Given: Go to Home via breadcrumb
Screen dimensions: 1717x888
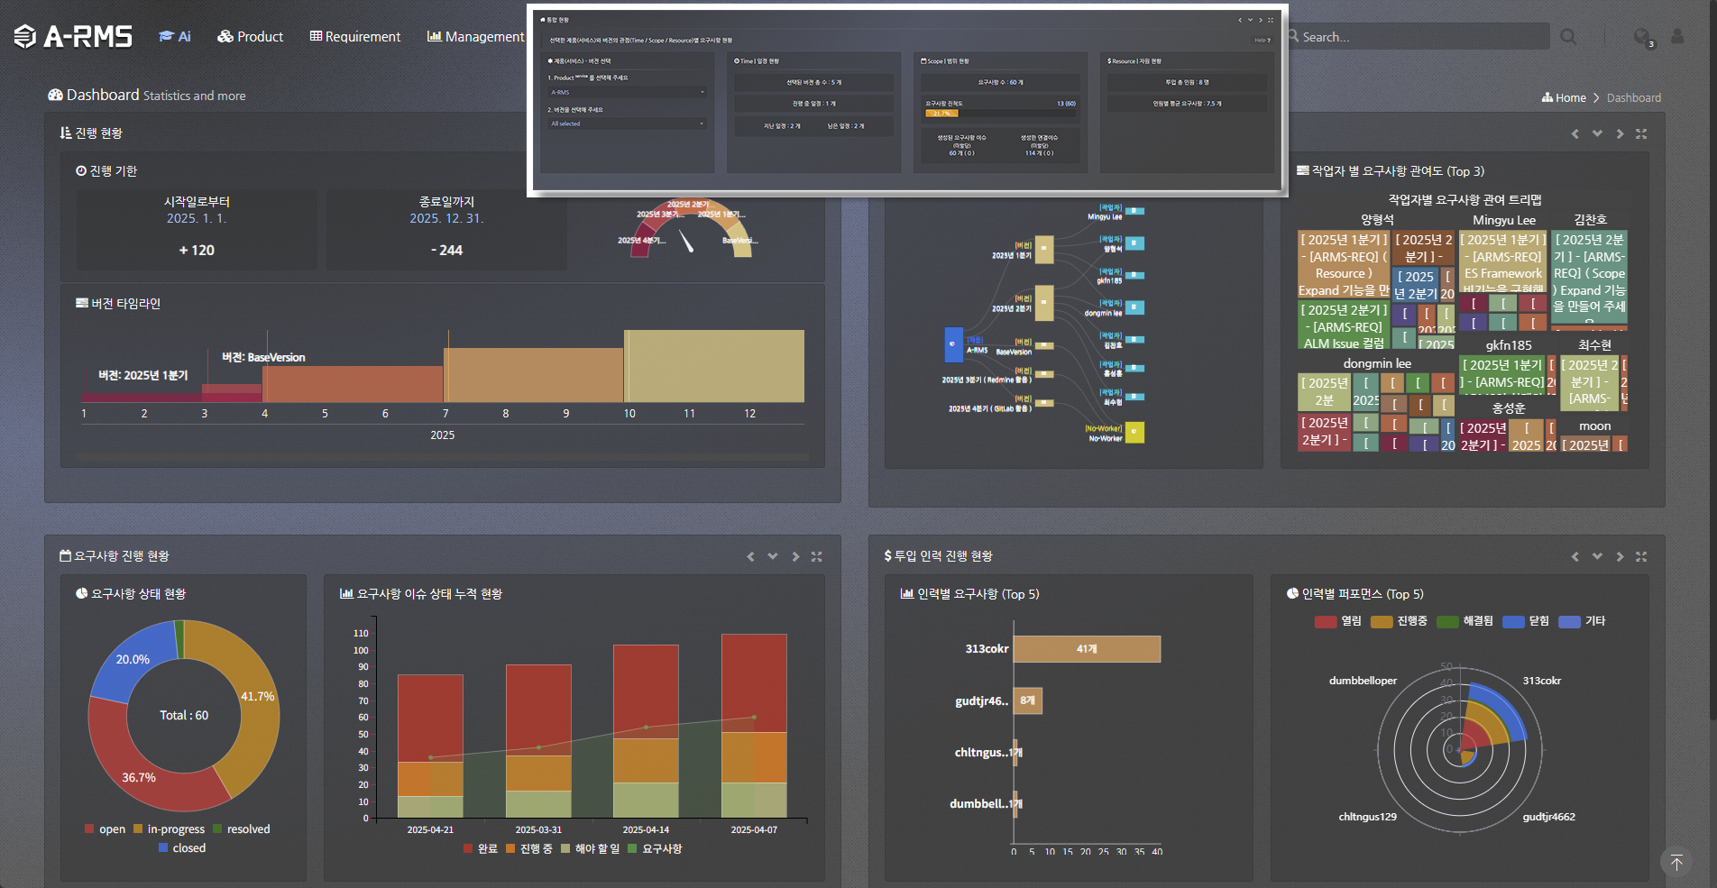Looking at the screenshot, I should click(1565, 98).
